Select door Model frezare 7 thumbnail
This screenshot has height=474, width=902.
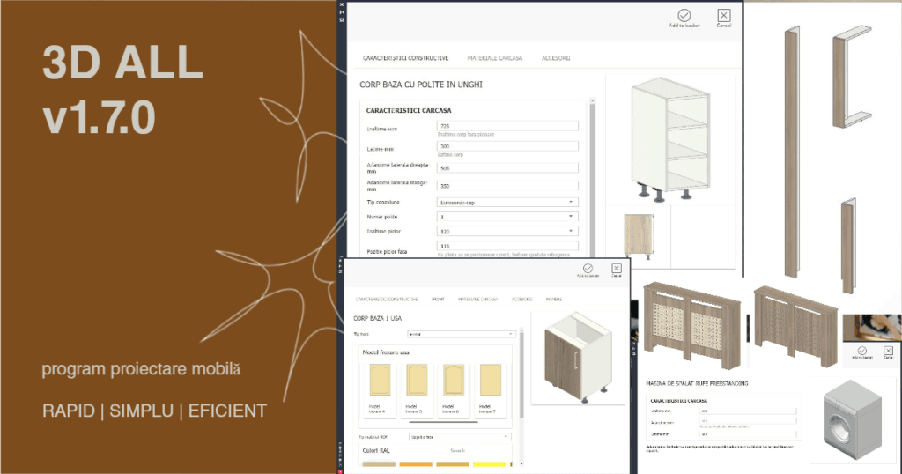(x=490, y=380)
